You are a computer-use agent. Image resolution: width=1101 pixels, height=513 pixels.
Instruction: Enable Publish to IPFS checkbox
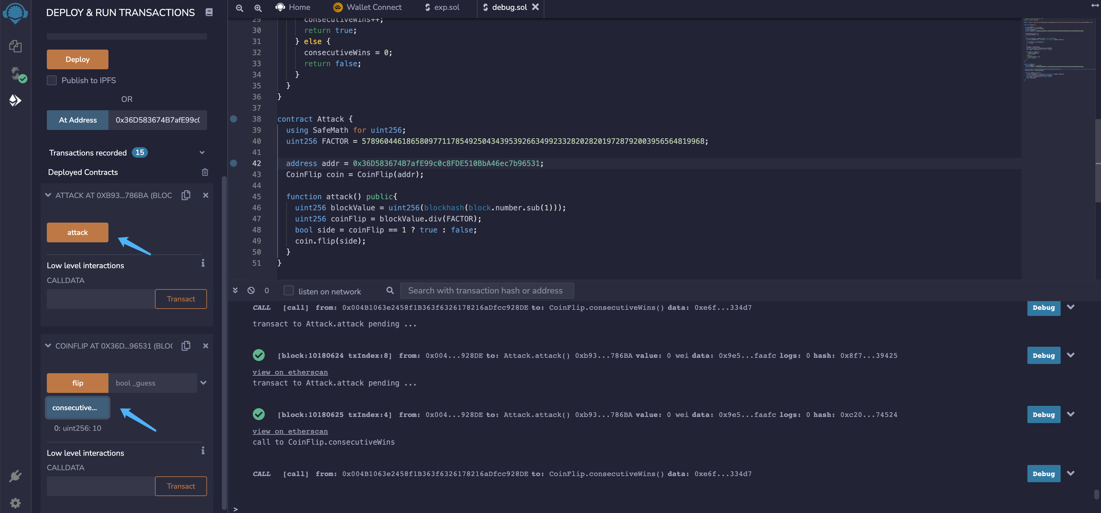[52, 80]
